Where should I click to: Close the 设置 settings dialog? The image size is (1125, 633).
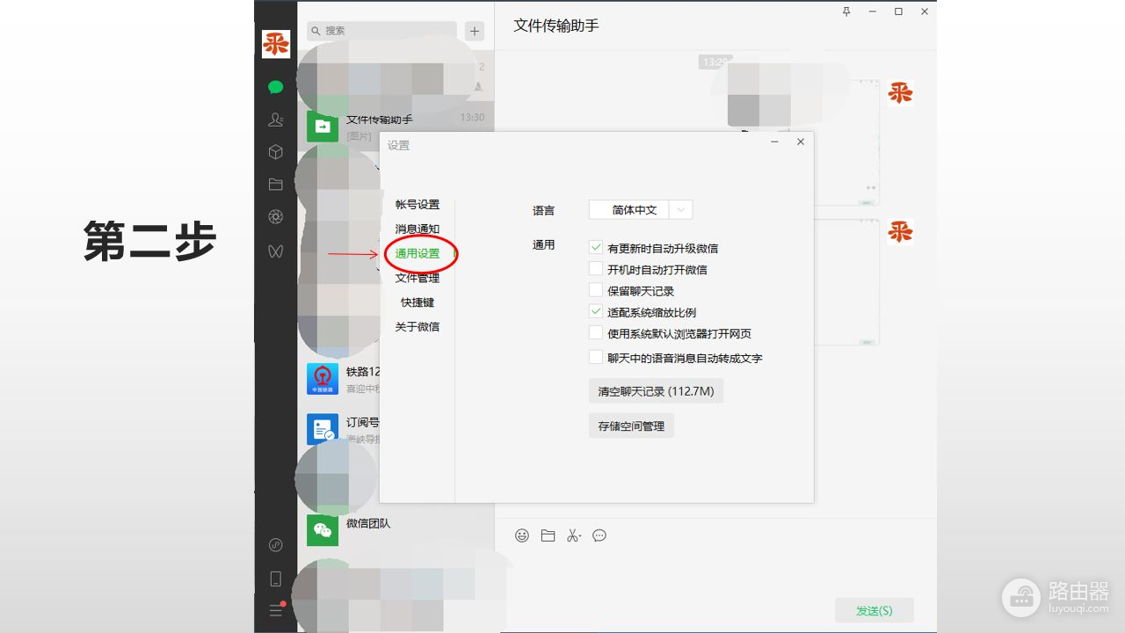800,142
